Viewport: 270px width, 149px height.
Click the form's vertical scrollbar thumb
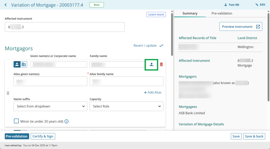pyautogui.click(x=172, y=34)
